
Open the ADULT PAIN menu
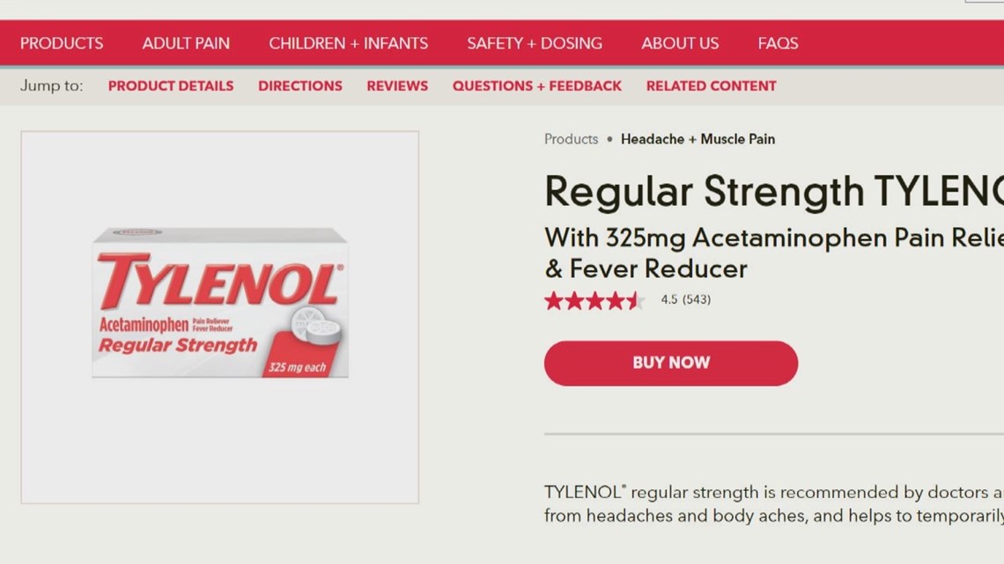pyautogui.click(x=186, y=43)
